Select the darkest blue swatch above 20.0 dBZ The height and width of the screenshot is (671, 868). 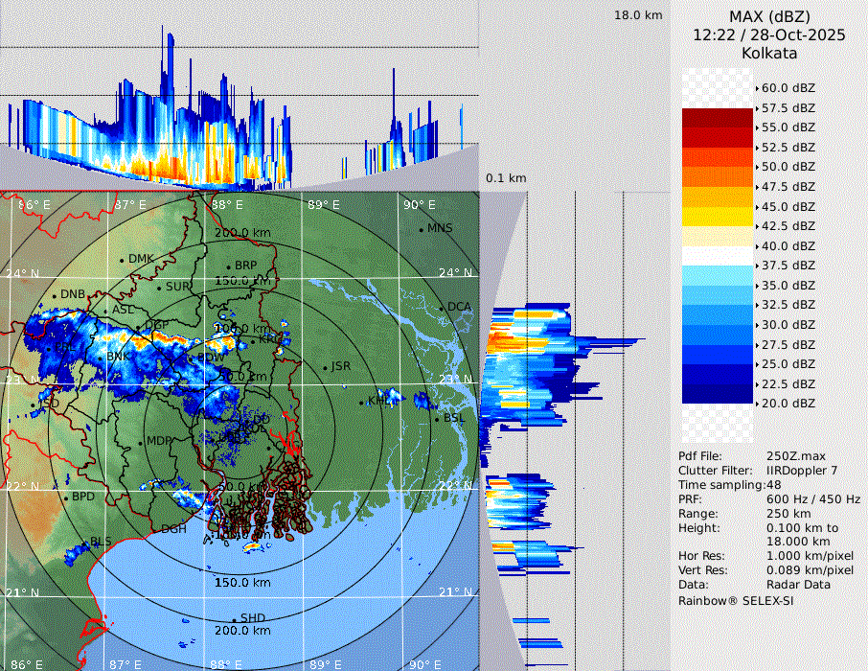[718, 393]
